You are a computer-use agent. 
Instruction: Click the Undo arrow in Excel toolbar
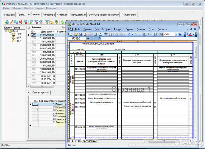129,34
